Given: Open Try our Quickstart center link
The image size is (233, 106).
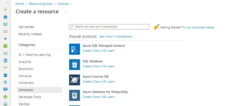Looking at the screenshot, I should tap(198, 27).
